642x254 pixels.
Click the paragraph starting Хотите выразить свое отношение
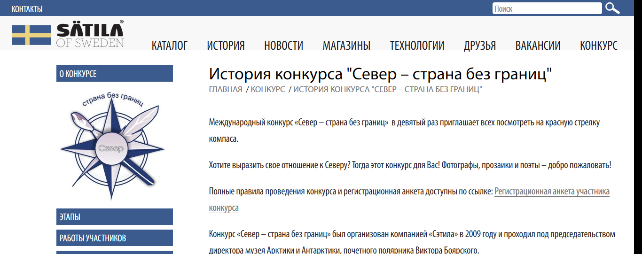click(x=410, y=165)
